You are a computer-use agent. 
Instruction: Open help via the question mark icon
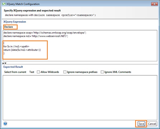(x=5, y=123)
